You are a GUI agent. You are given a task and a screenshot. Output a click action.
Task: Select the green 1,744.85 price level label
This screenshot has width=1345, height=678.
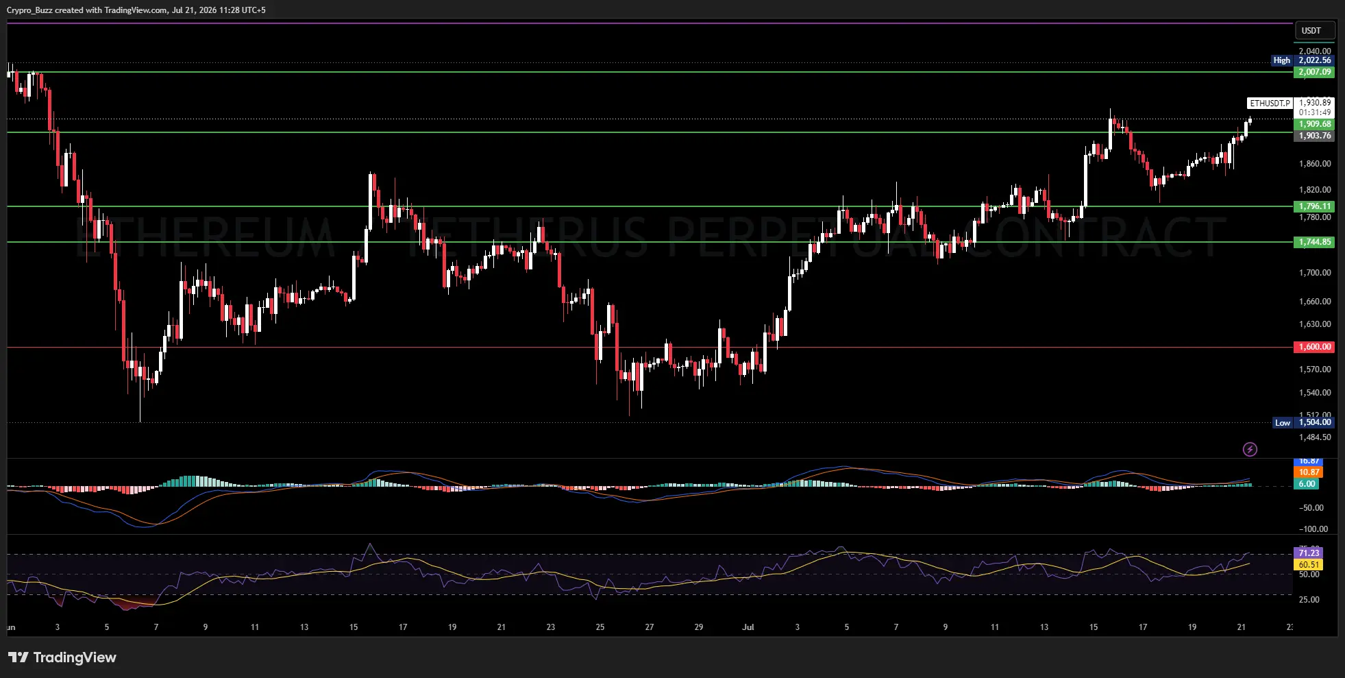[x=1315, y=242]
